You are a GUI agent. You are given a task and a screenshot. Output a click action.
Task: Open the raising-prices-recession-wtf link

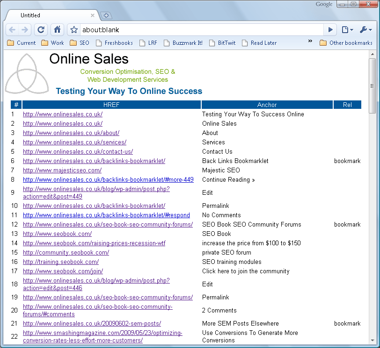94,243
